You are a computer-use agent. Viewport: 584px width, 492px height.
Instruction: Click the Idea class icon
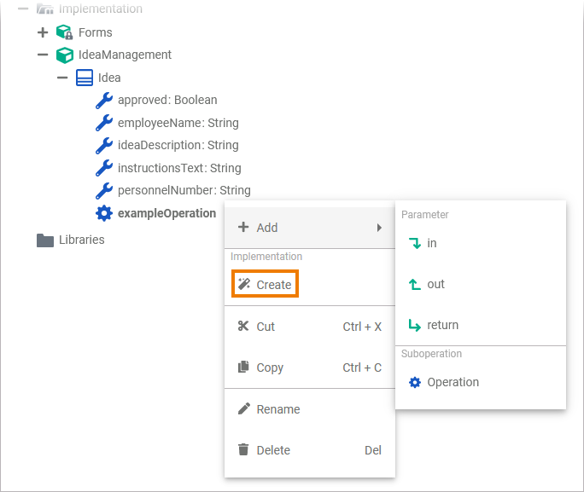point(85,78)
